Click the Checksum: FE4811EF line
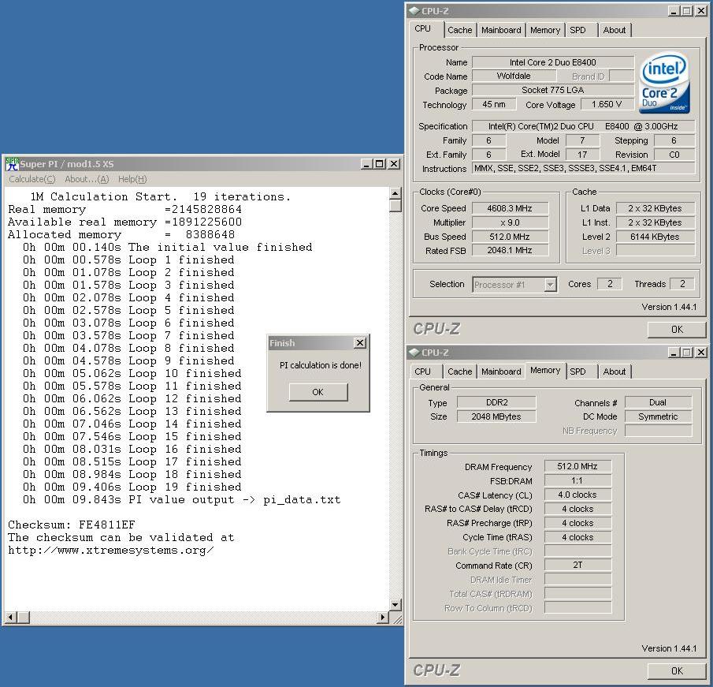The height and width of the screenshot is (687, 713). 72,525
